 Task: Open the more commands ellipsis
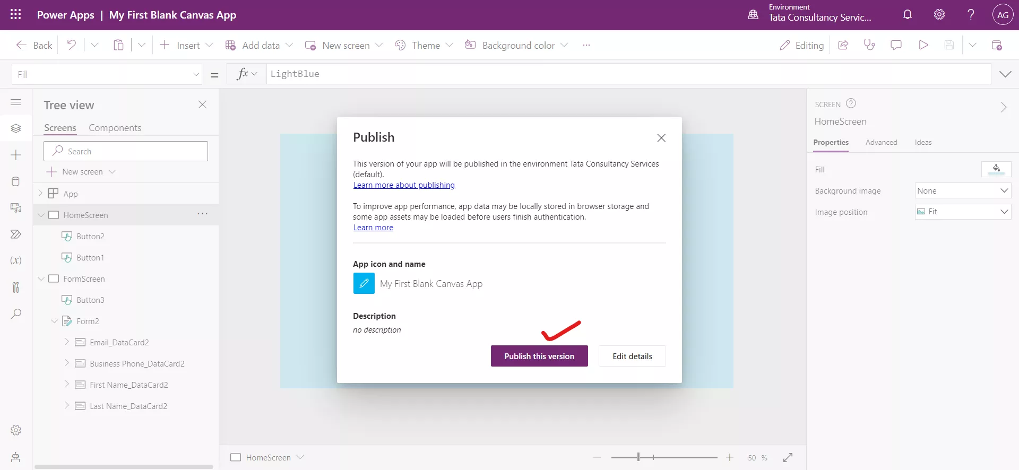[586, 45]
